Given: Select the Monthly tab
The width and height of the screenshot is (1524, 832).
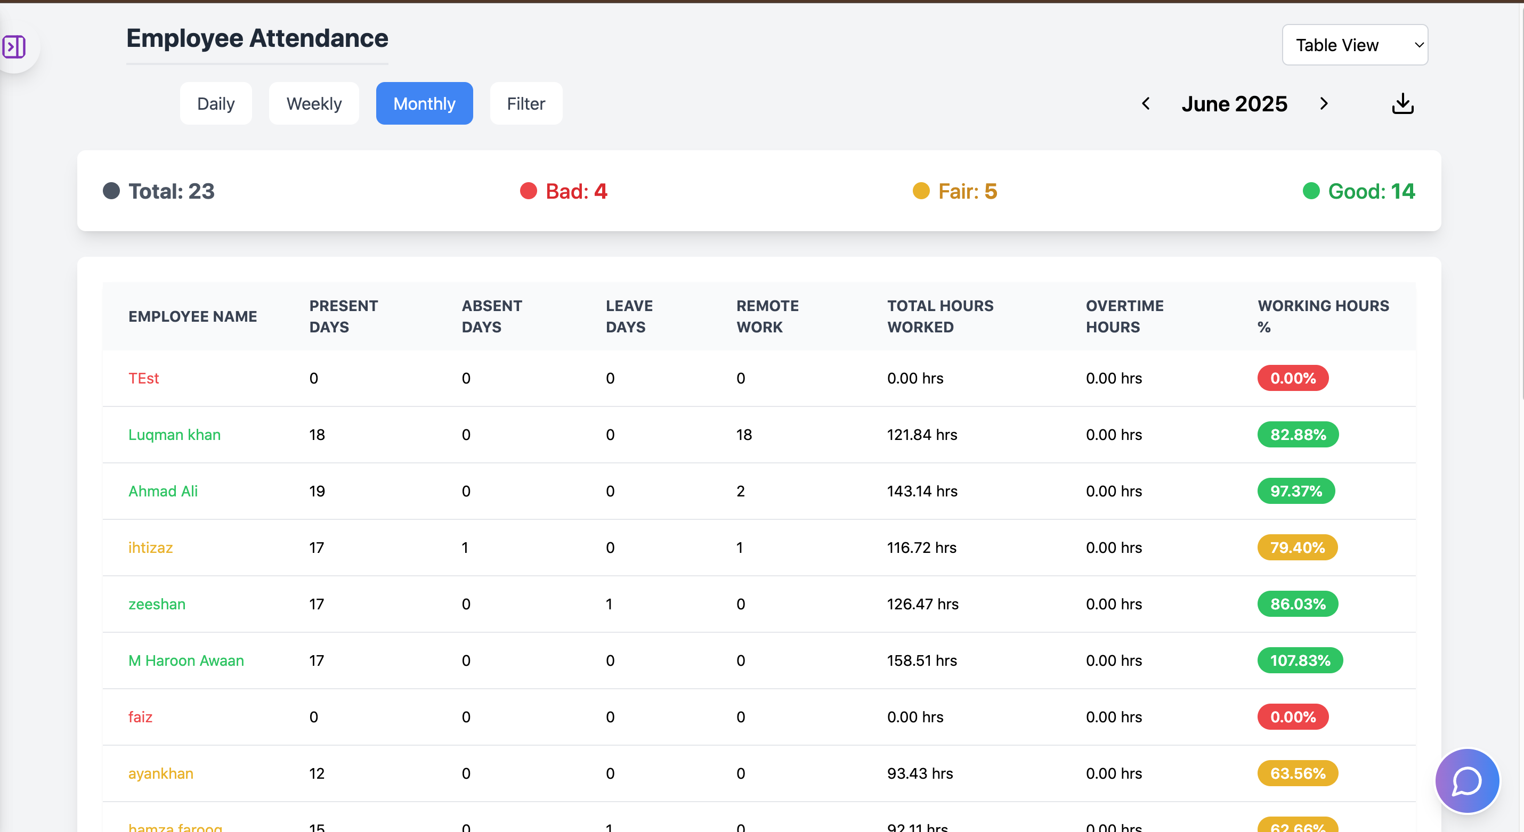Looking at the screenshot, I should pos(424,103).
